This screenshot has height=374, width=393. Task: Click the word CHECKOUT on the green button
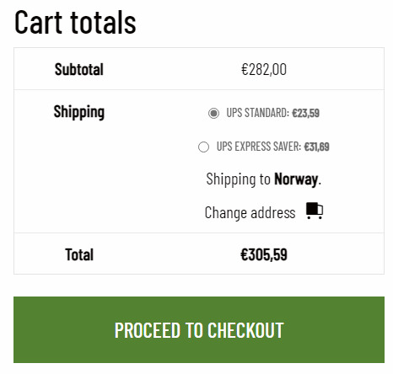pyautogui.click(x=245, y=330)
